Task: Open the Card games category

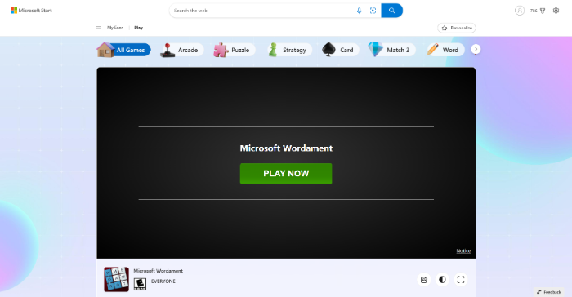Action: [x=340, y=50]
